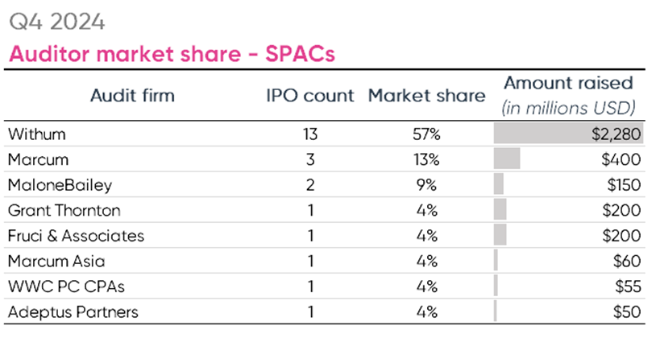
Task: Click the Fruci & Associates firm name
Action: click(x=76, y=236)
